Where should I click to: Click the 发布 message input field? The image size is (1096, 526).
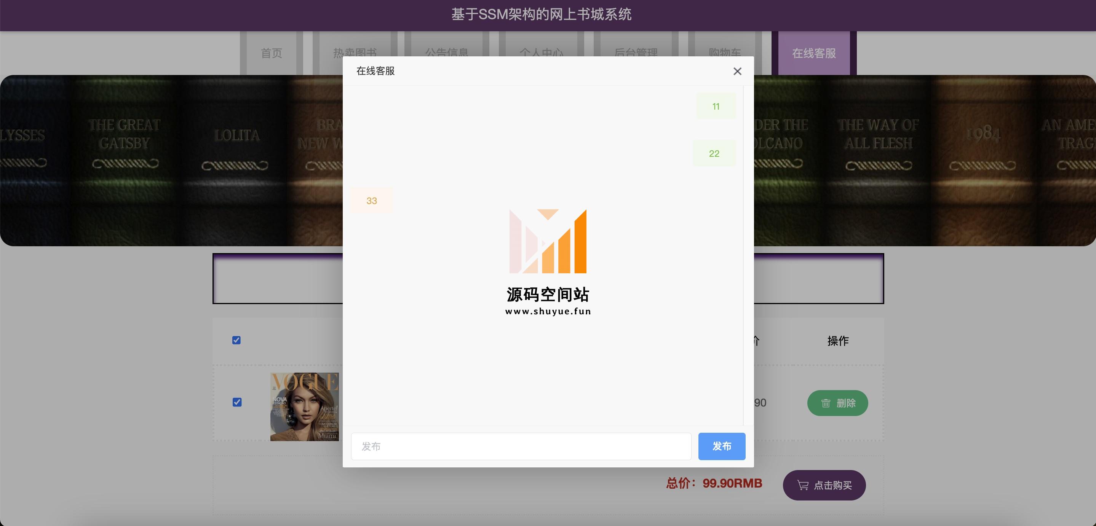click(521, 446)
